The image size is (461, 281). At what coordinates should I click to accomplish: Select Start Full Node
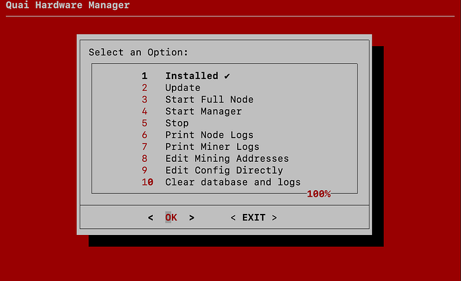click(198, 99)
